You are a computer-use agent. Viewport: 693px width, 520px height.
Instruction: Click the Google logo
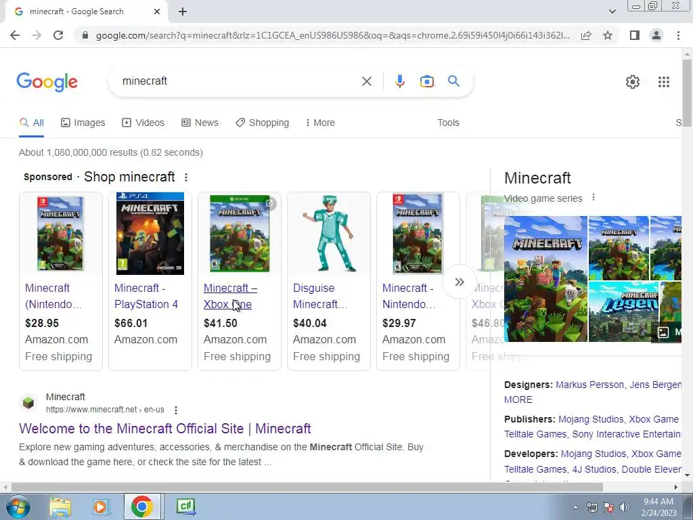tap(47, 82)
